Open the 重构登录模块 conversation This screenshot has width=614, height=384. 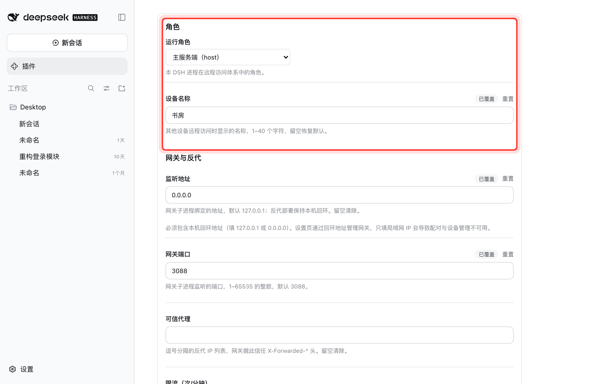pos(67,157)
